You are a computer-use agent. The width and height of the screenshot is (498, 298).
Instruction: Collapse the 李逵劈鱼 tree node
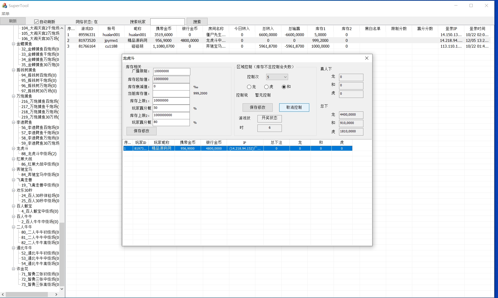[x=13, y=122]
